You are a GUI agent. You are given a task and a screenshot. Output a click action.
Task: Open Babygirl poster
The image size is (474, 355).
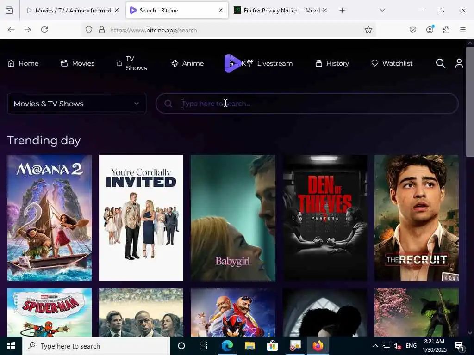[233, 218]
